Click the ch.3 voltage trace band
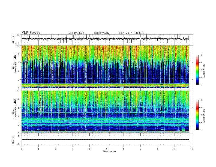Viewport: 216px width, 167px height. [x=105, y=140]
